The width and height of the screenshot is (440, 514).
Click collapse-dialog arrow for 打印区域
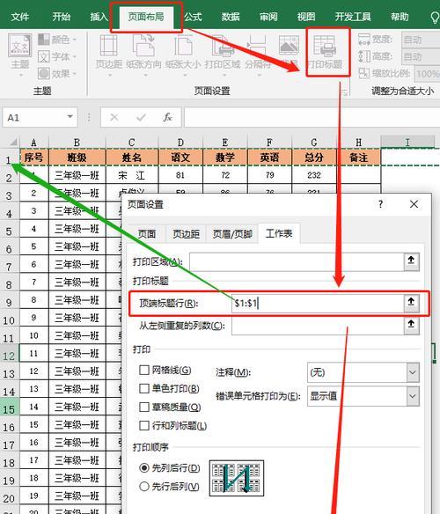click(x=411, y=261)
